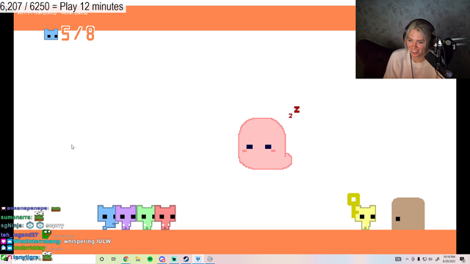Click the pink subscriber badge beside WhatInterrobang
470x264 pixels.
pyautogui.click(x=4, y=241)
